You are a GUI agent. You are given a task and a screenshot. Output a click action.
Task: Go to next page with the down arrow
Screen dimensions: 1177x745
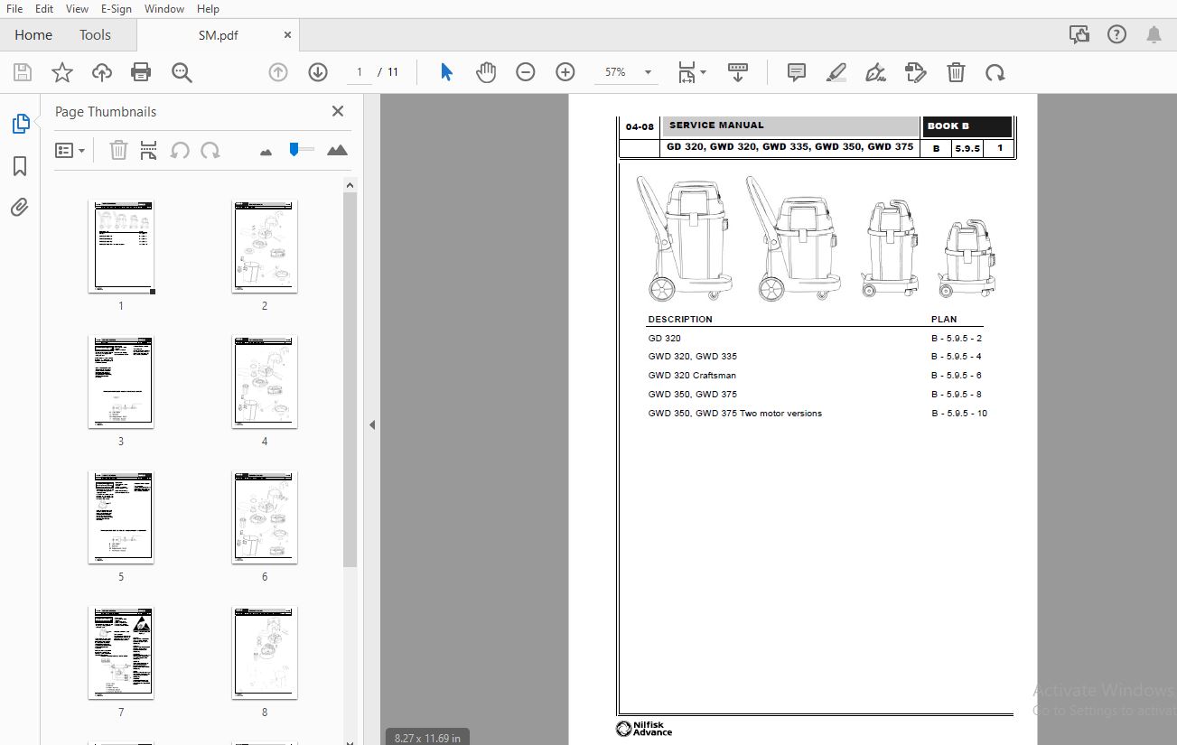click(318, 72)
